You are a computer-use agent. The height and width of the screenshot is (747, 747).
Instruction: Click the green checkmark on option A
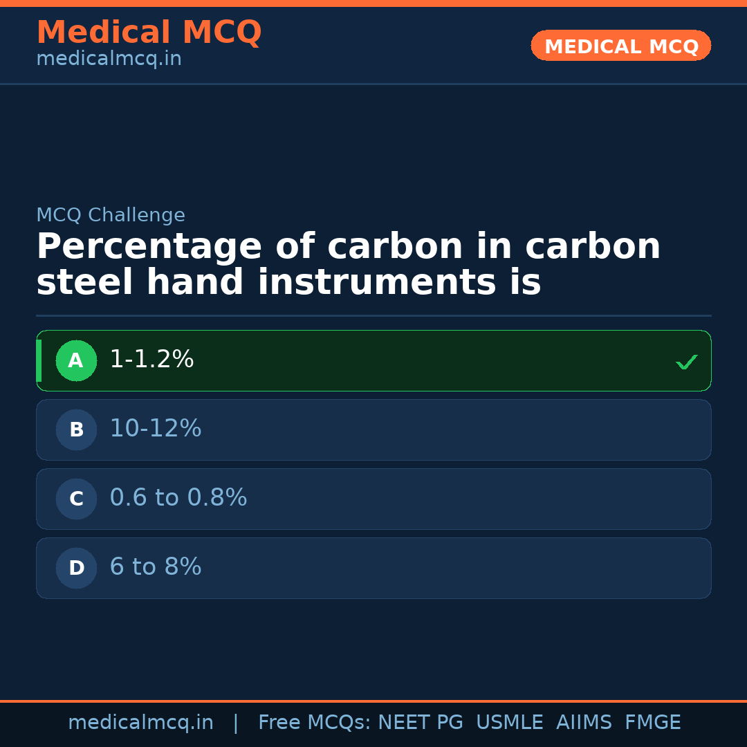tap(686, 362)
